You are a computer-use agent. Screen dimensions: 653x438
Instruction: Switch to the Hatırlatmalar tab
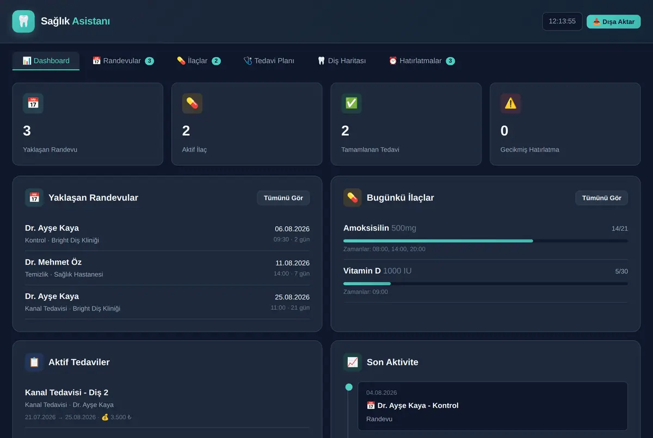[422, 61]
